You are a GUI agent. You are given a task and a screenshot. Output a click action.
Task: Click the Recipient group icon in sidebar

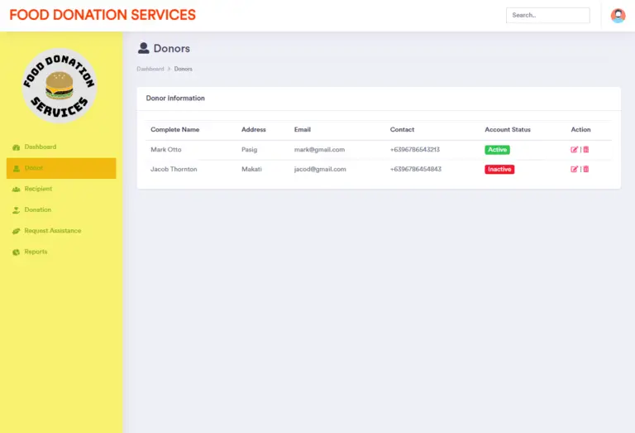pos(17,190)
